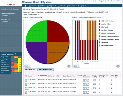Open the Wolverine_Key-West AP link
Image resolution: width=123 pixels, height=96 pixels.
[30, 88]
